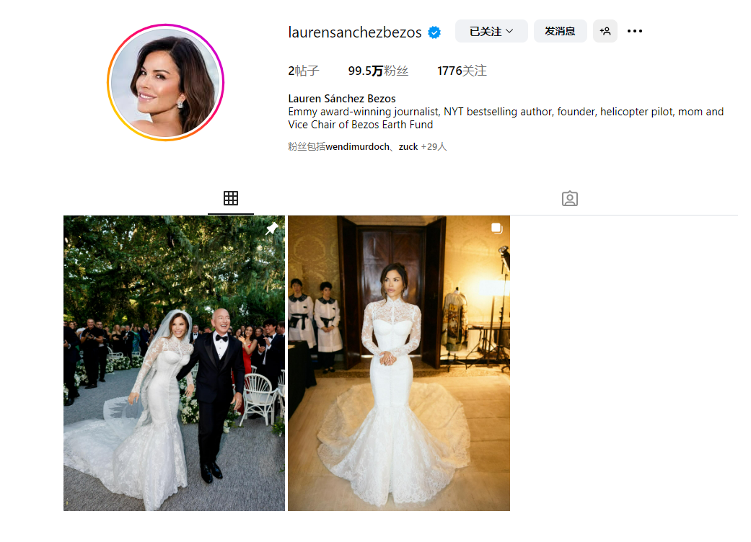Open the wedding dress indoor portrait post

pyautogui.click(x=398, y=363)
